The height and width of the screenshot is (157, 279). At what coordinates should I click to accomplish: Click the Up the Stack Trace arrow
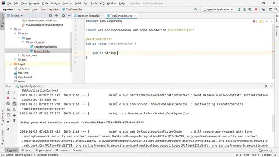(x=14, y=92)
